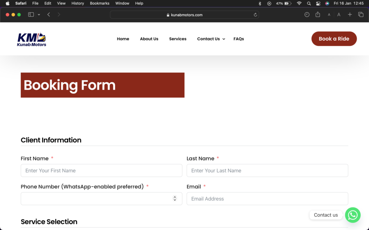Image resolution: width=369 pixels, height=230 pixels.
Task: Open the Wi-Fi status menu
Action: click(299, 3)
